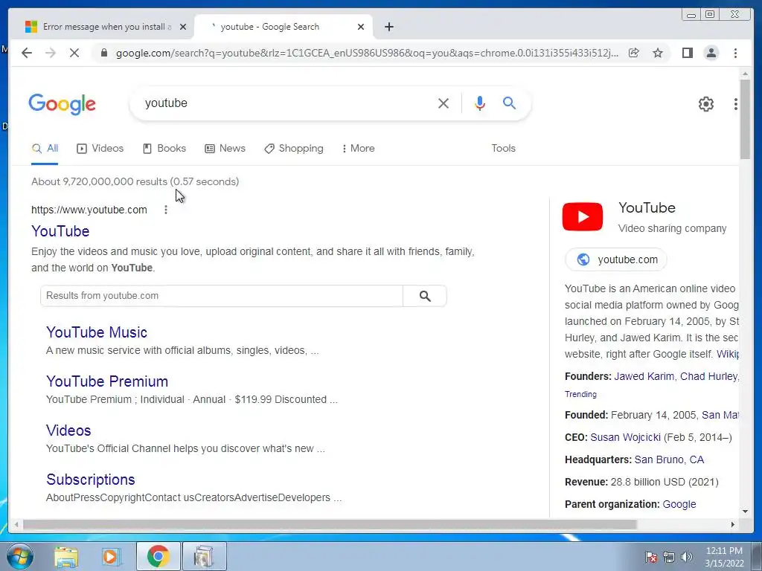Image resolution: width=762 pixels, height=571 pixels.
Task: Click Chrome icon in taskbar
Action: [158, 556]
